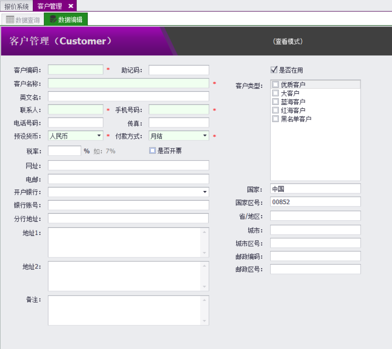This screenshot has height=349, width=392.
Task: Check the 优质客户 customer type
Action: click(x=275, y=85)
